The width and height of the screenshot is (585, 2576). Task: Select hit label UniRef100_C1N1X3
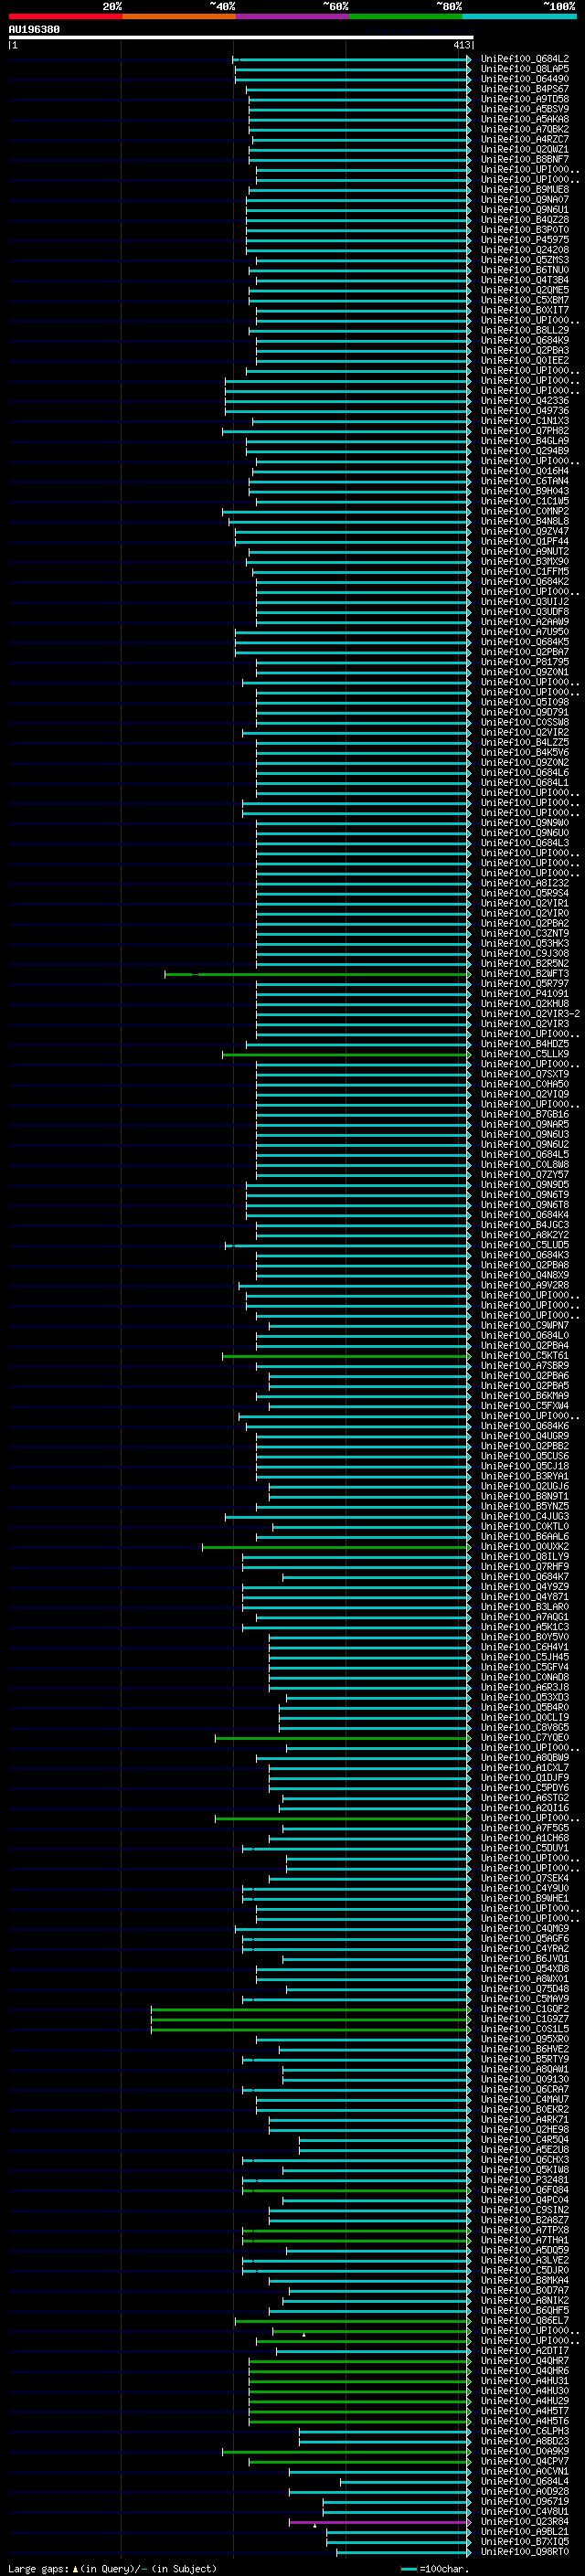[x=524, y=420]
